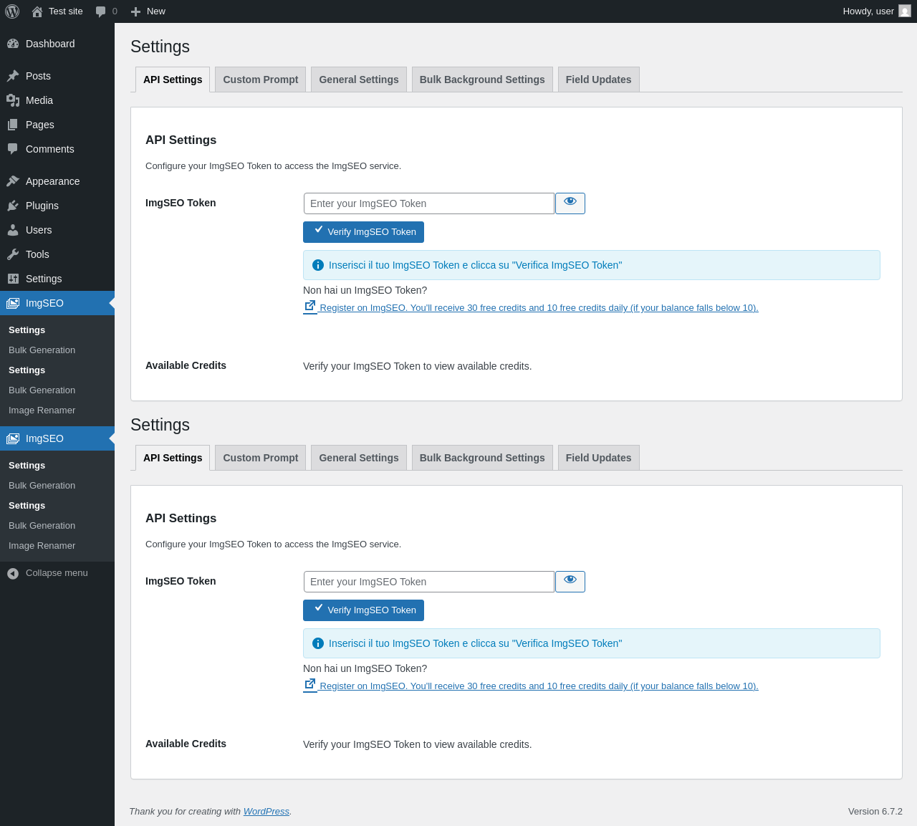Screen dimensions: 917x826
Task: Click the upper ImgSEO menu icon
Action: point(13,303)
